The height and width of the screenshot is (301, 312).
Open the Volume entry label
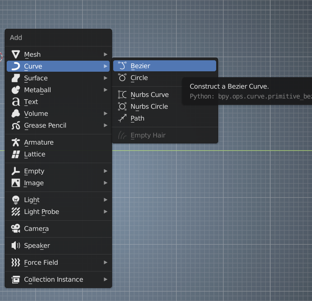pyautogui.click(x=36, y=113)
